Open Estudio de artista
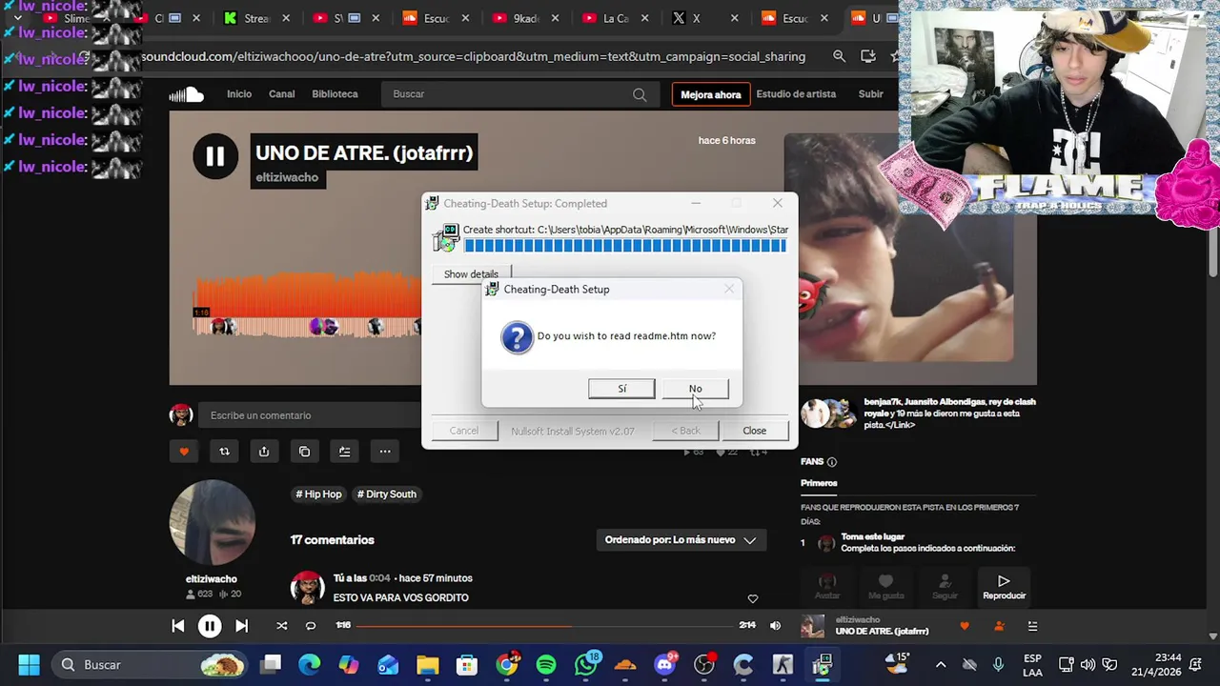1220x686 pixels. (796, 94)
